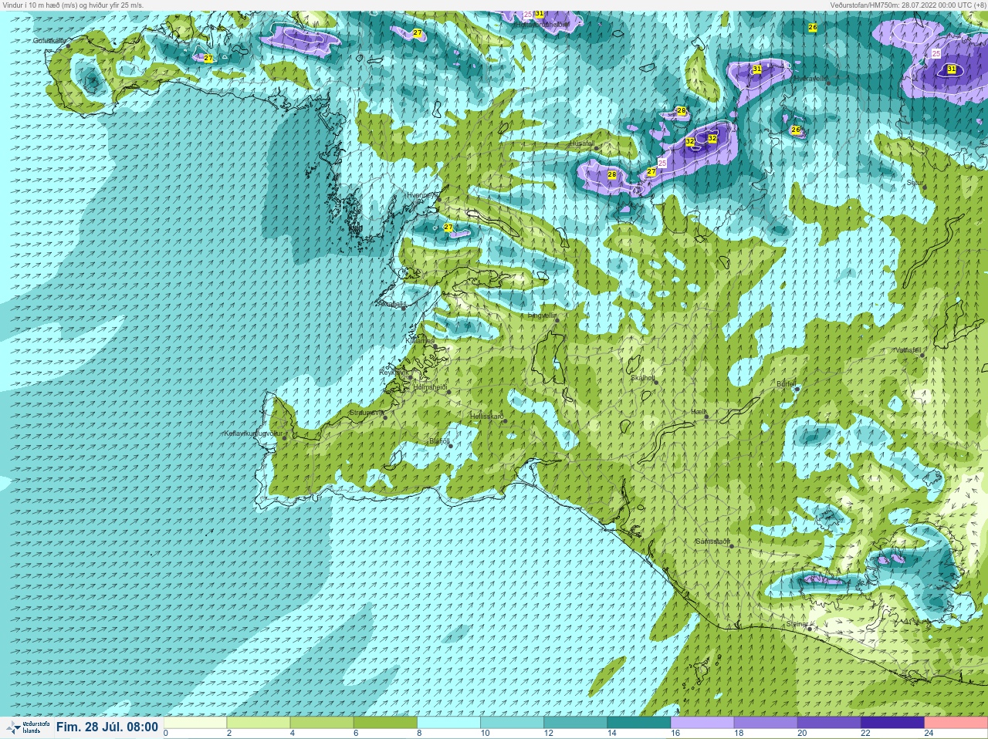Click the Búrfell station label

(787, 383)
